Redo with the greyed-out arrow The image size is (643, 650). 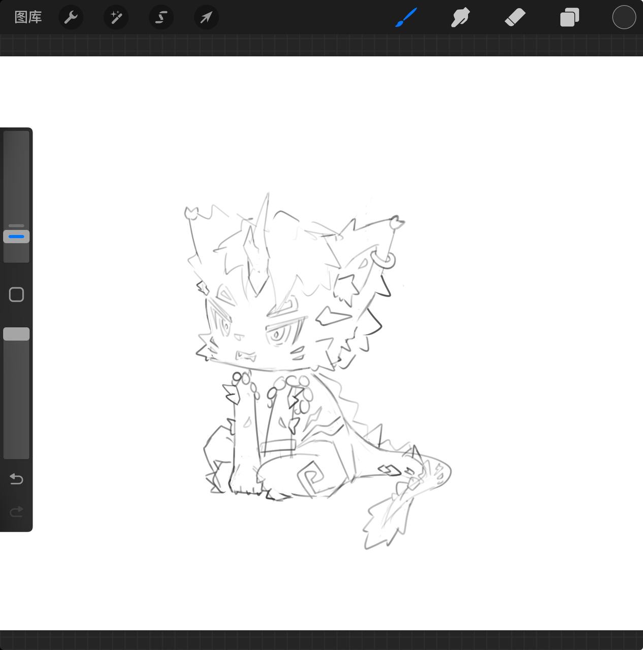click(x=16, y=511)
